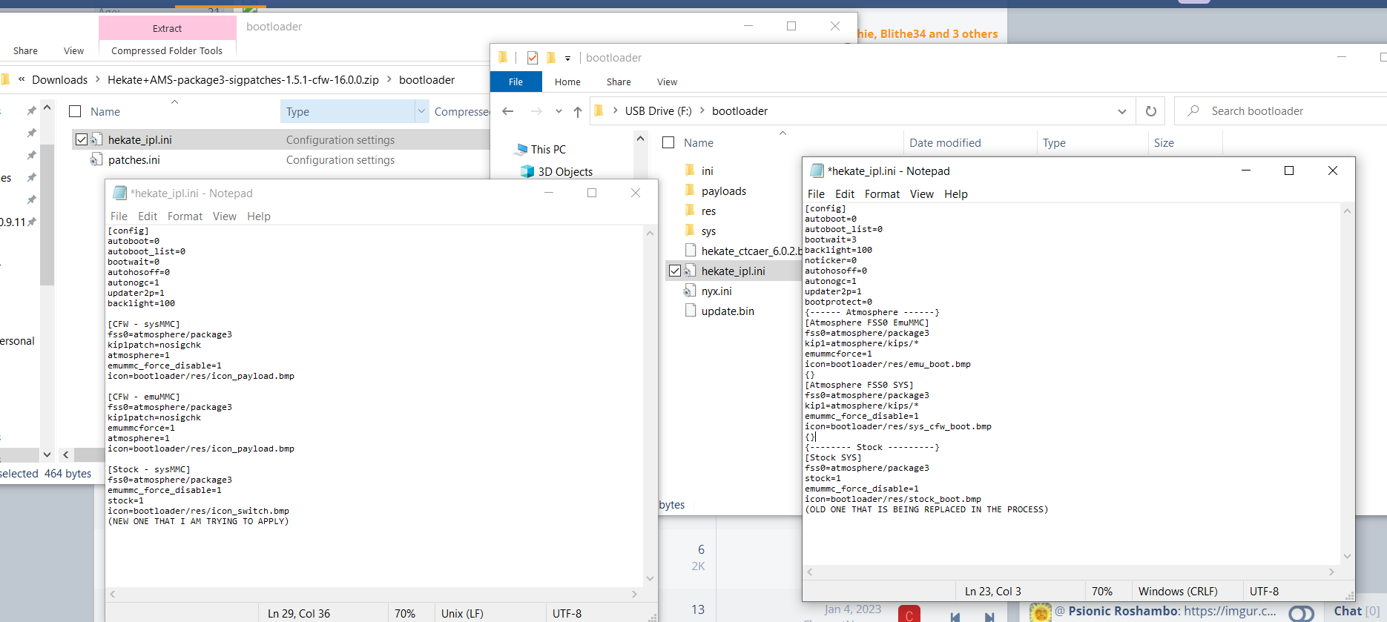This screenshot has height=622, width=1387.
Task: Open Help menu in the Unix (LF) Notepad
Action: tap(259, 216)
